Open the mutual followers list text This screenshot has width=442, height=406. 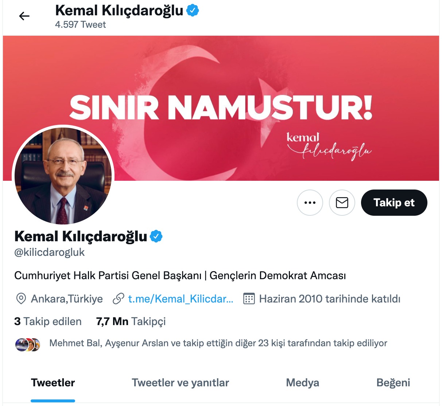[x=218, y=343]
